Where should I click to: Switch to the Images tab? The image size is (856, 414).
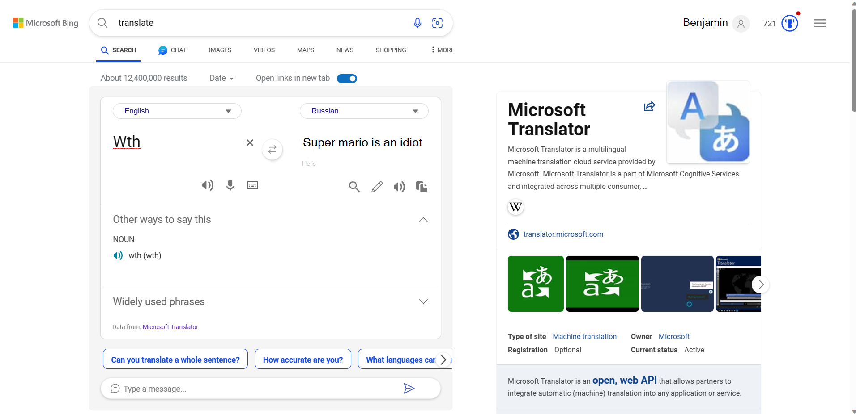[220, 50]
